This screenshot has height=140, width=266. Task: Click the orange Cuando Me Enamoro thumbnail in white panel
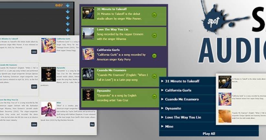[225, 116]
